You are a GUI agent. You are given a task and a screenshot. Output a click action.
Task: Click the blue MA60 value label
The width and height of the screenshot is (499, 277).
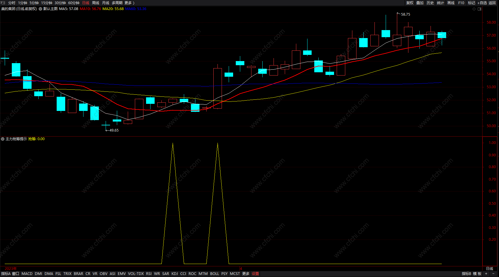pos(136,9)
